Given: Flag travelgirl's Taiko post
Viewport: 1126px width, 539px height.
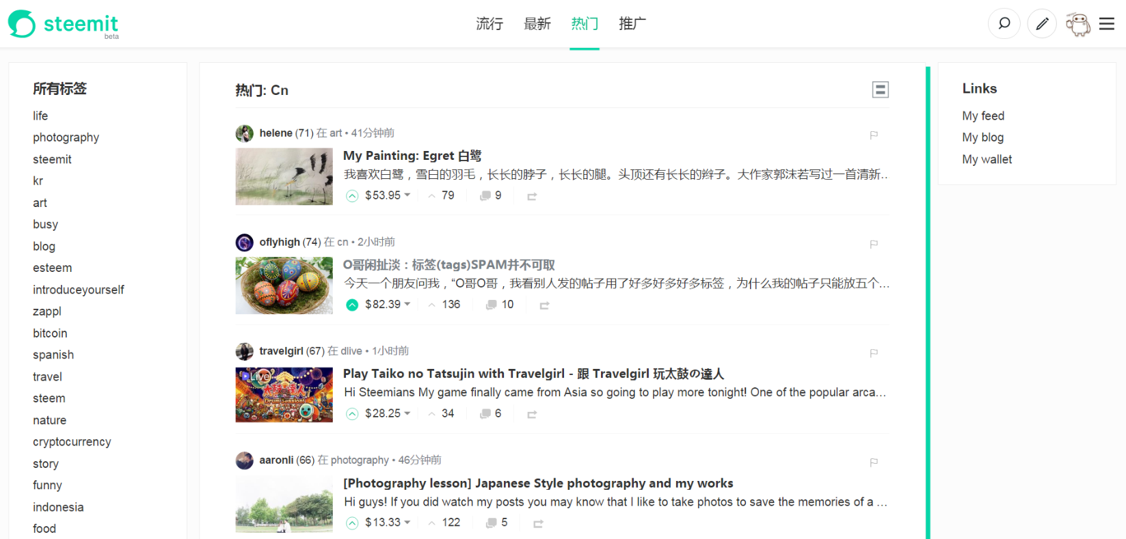Looking at the screenshot, I should pyautogui.click(x=874, y=353).
